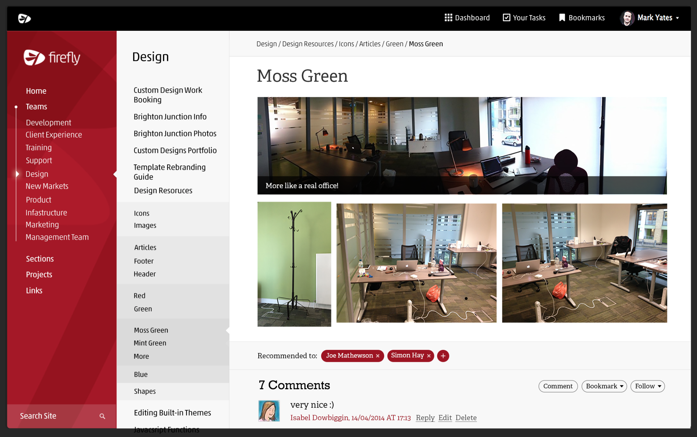Select Moss Green page item
This screenshot has height=437, width=697.
click(151, 330)
